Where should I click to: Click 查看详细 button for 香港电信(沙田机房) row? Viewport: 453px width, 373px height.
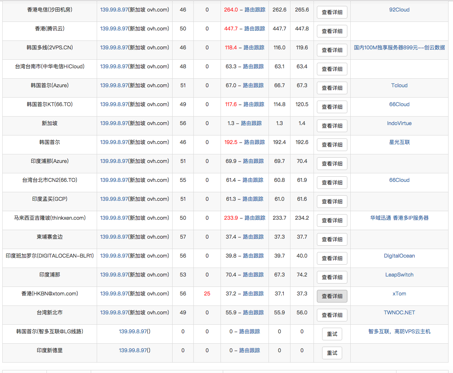click(332, 12)
